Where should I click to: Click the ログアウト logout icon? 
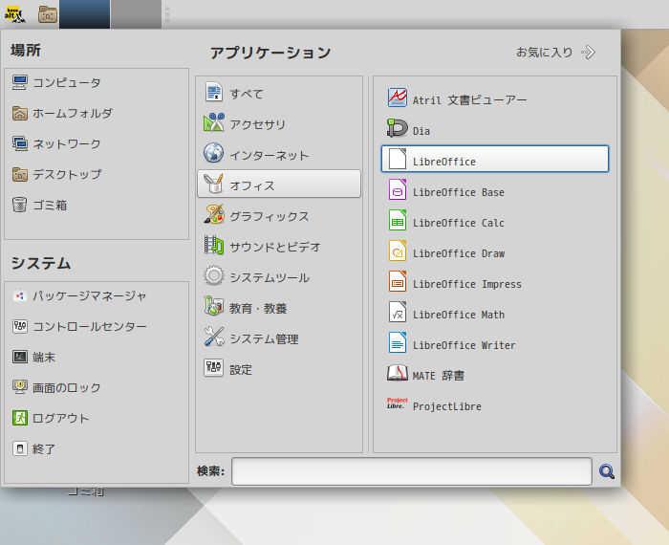[x=20, y=418]
